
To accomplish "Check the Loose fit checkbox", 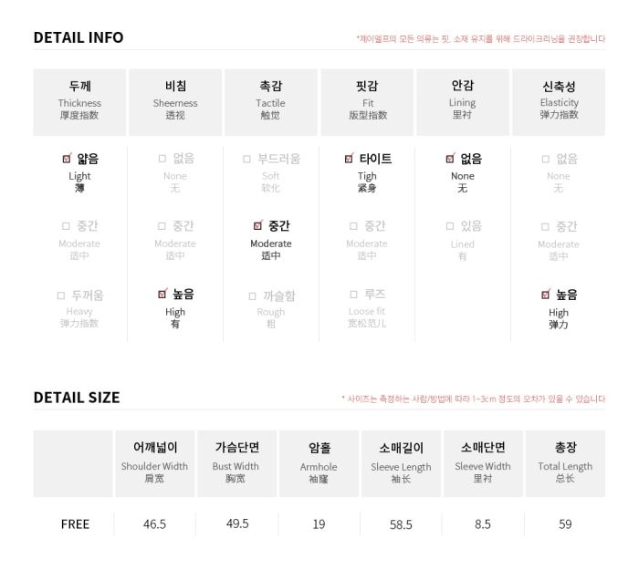I will (354, 294).
